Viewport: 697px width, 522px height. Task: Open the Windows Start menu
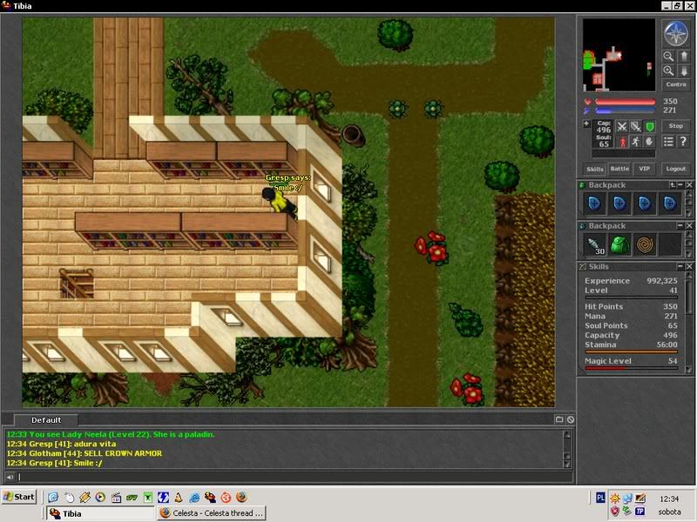pyautogui.click(x=18, y=497)
